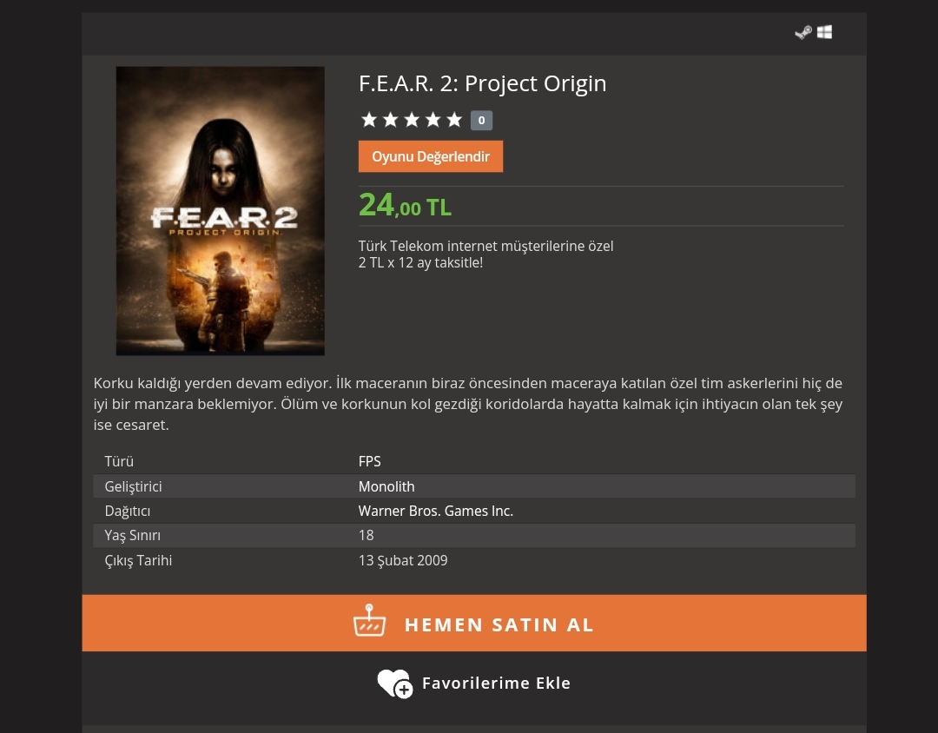Click the FPS genre value
The height and width of the screenshot is (733, 938).
(370, 461)
